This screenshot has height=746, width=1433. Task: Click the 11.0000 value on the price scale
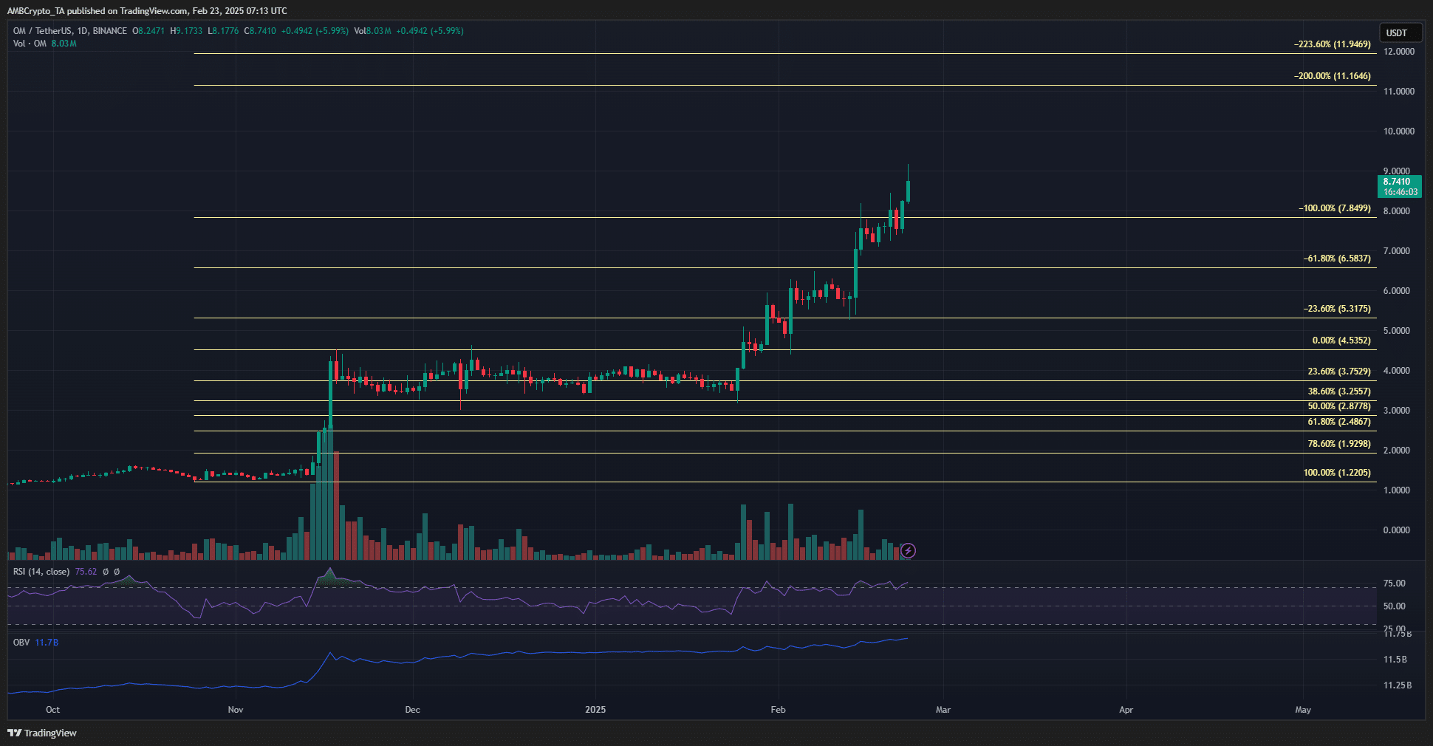(x=1400, y=91)
